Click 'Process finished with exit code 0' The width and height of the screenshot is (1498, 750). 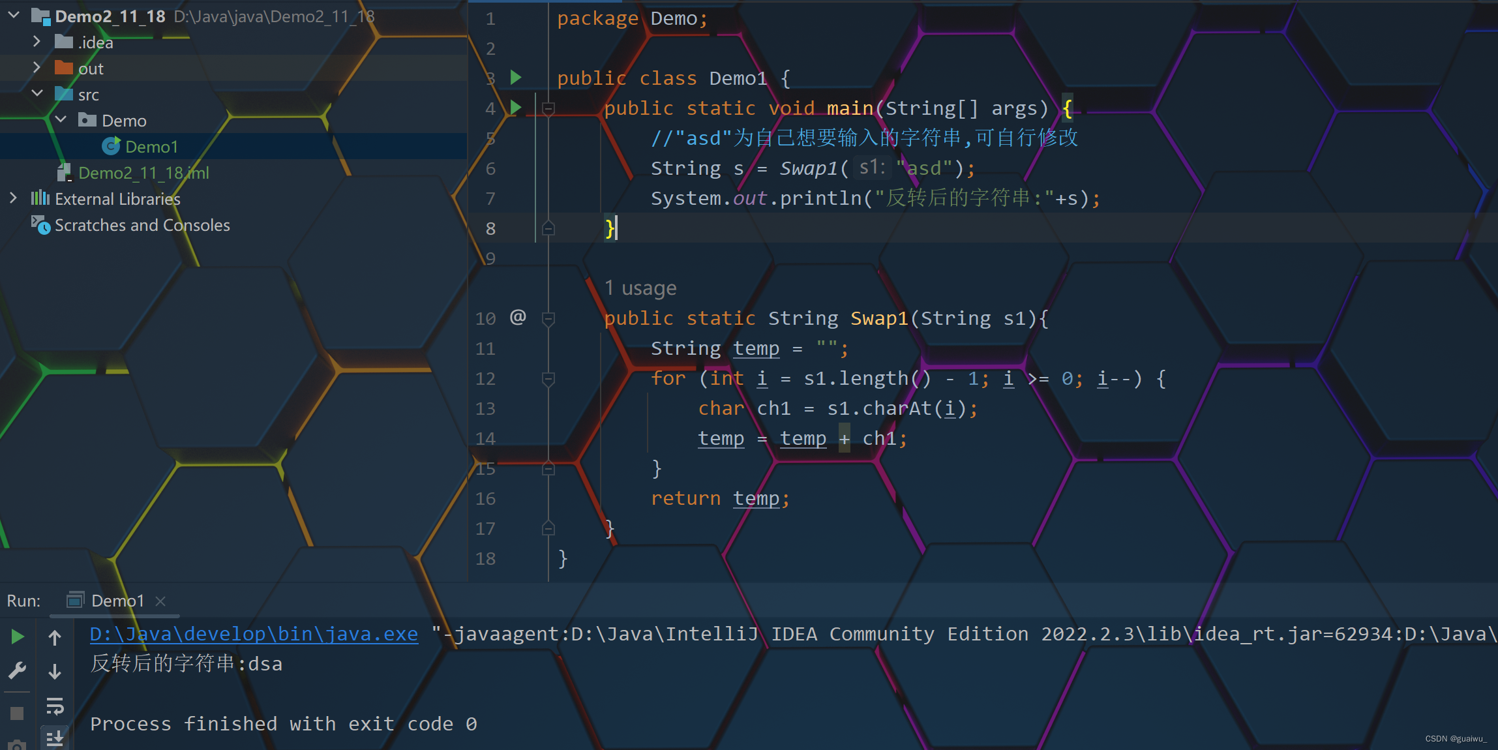point(284,724)
